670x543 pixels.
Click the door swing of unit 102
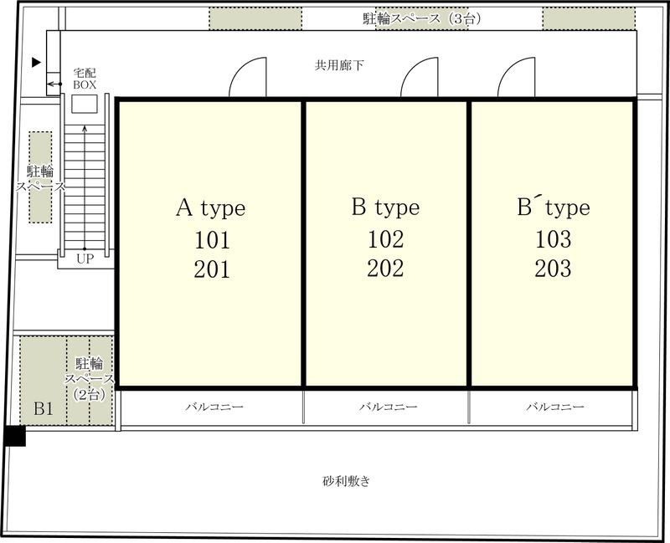(x=420, y=77)
